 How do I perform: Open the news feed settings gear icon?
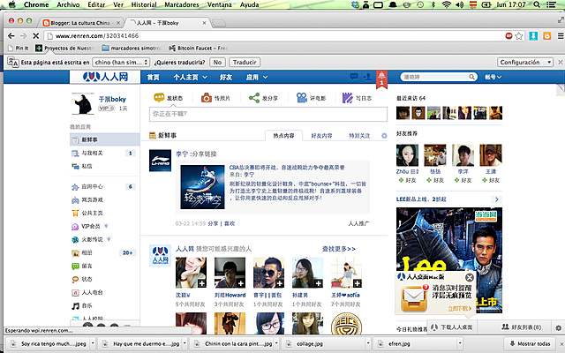(384, 136)
